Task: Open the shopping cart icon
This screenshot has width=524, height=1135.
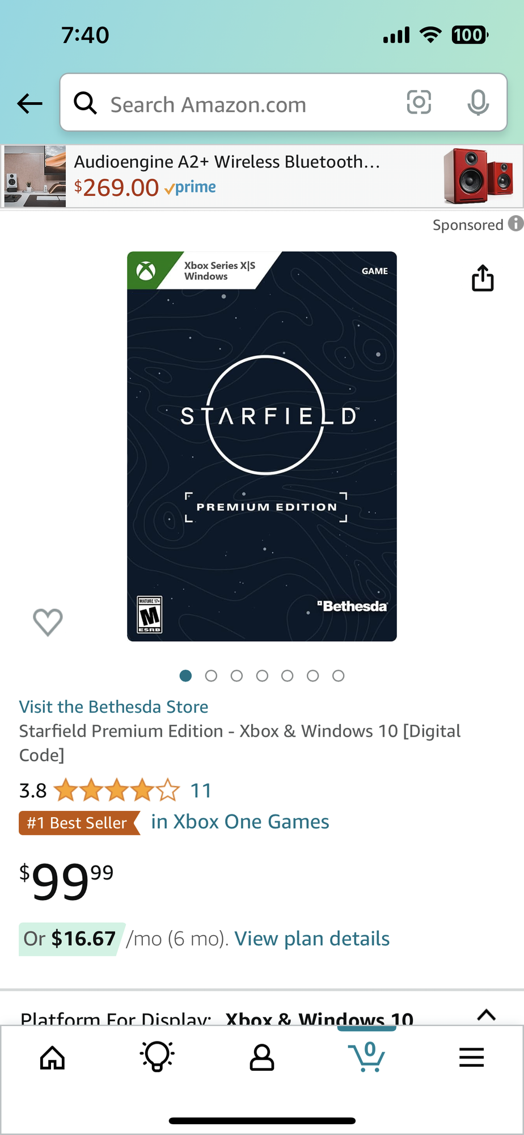Action: [x=367, y=1057]
